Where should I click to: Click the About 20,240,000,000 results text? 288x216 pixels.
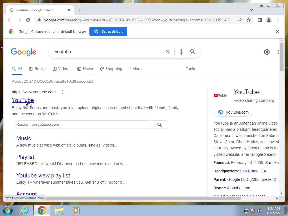(53, 81)
